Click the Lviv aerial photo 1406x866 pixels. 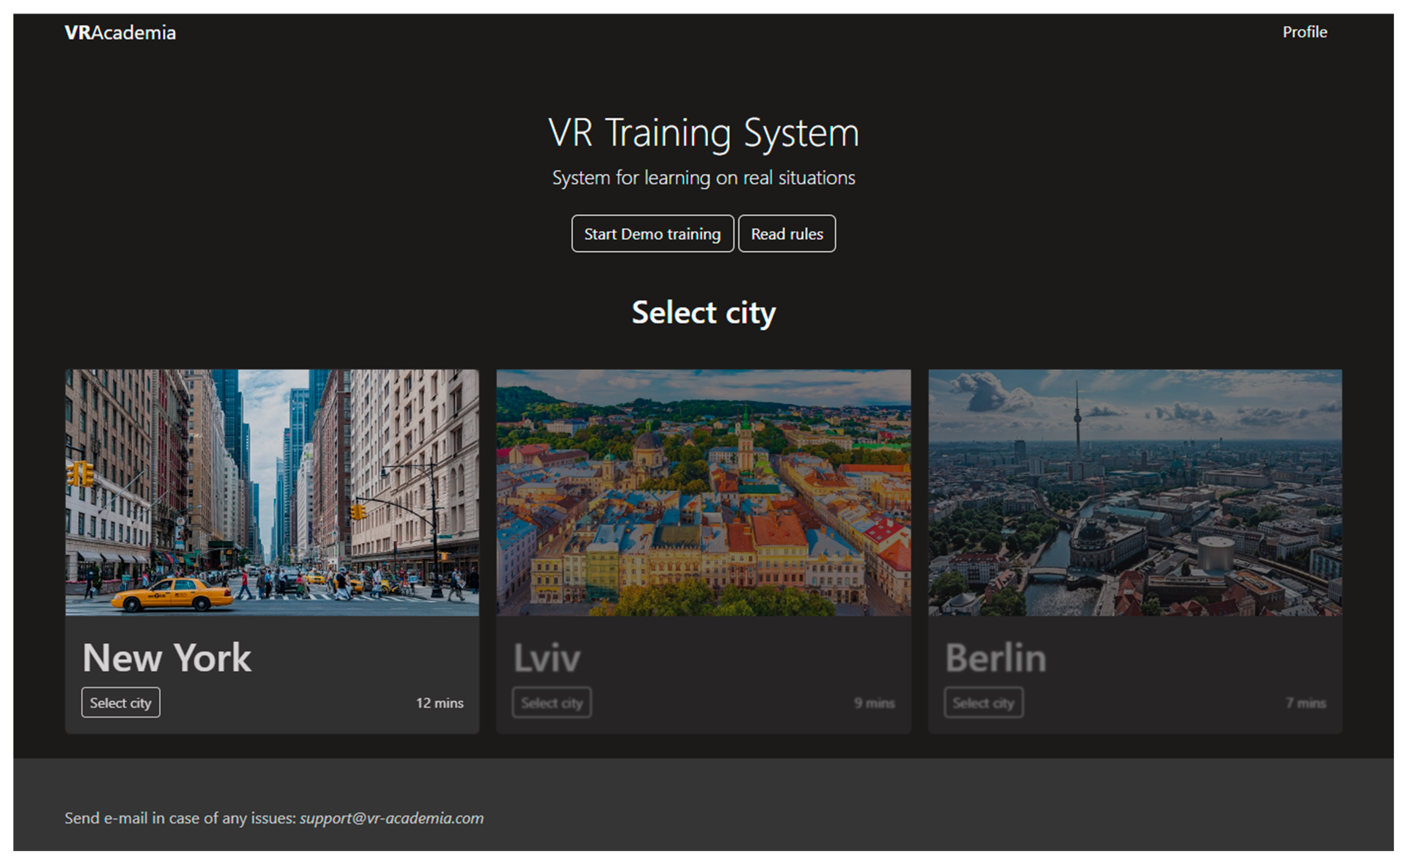point(703,492)
